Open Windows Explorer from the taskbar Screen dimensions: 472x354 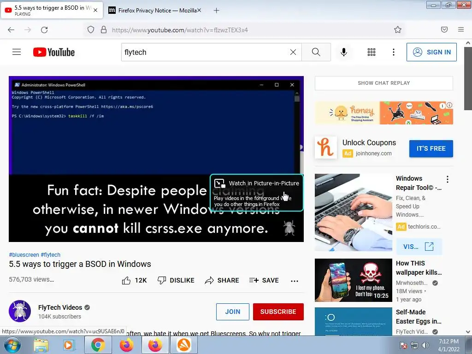41,345
